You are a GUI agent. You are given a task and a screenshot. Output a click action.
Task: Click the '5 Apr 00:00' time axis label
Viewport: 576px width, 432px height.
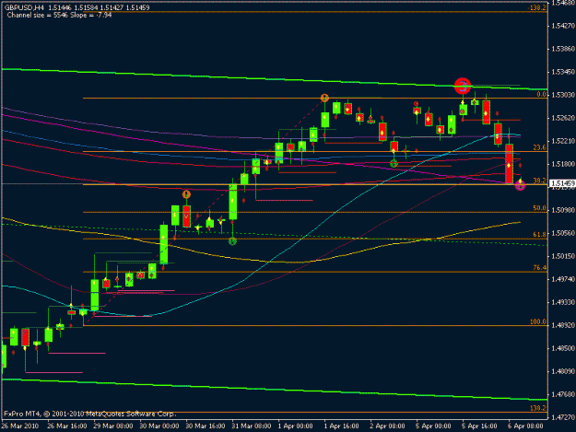pos(433,426)
